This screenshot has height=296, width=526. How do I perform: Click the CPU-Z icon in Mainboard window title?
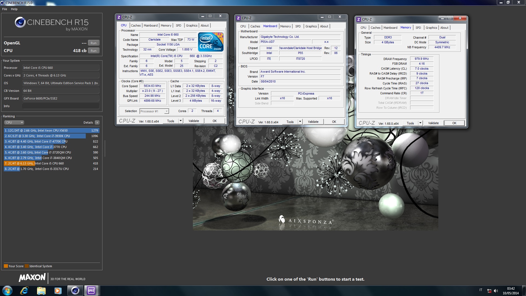coord(238,18)
